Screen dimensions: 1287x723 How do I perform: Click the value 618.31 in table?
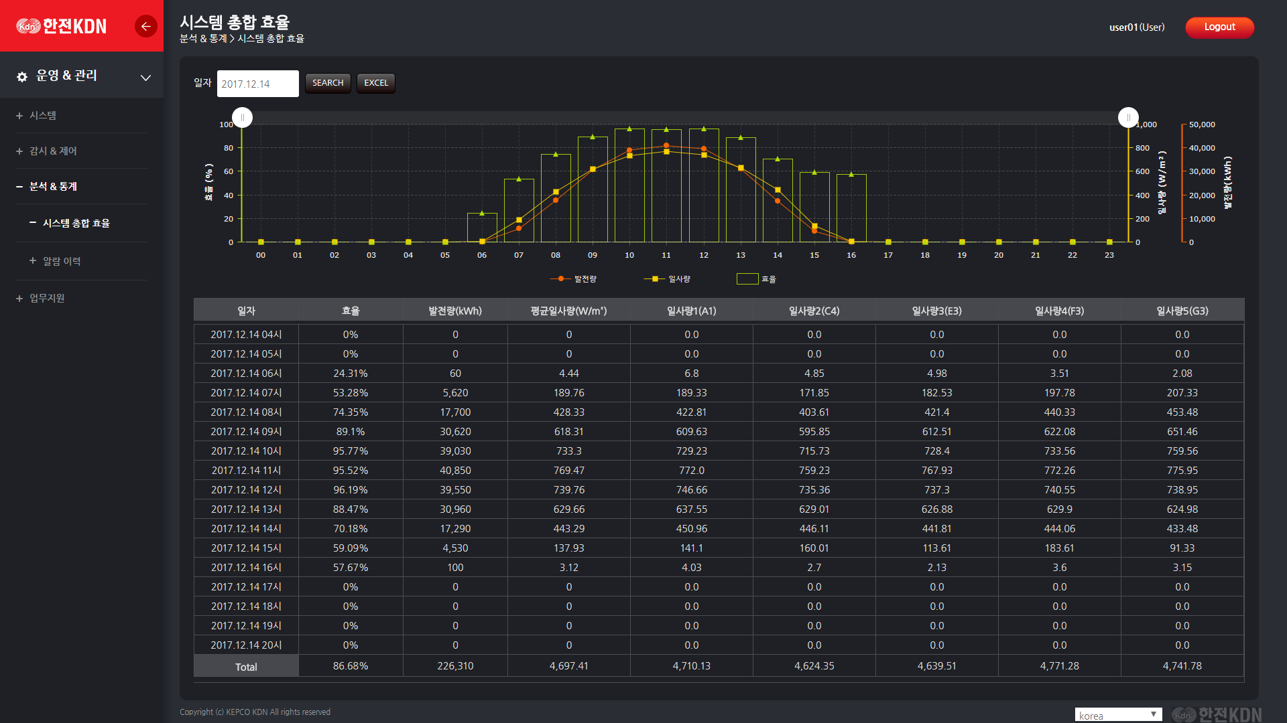pos(569,432)
